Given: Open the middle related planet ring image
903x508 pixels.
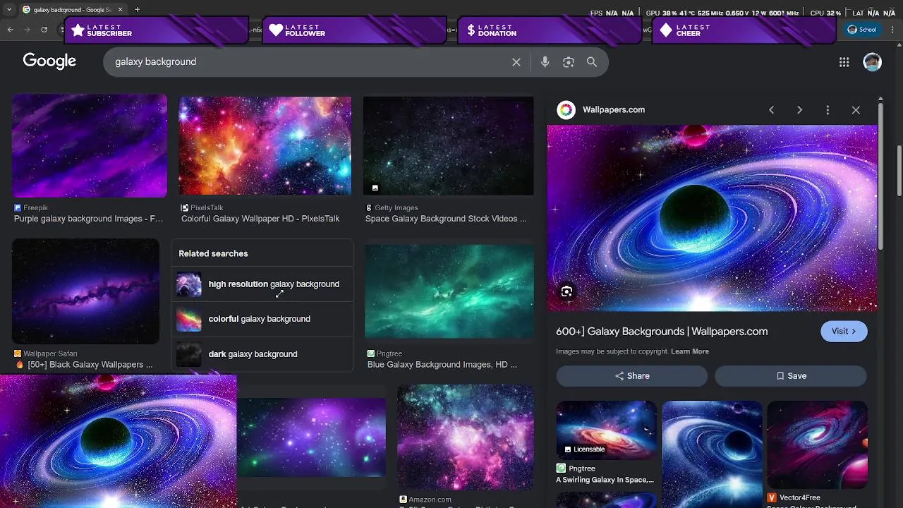Looking at the screenshot, I should [712, 454].
